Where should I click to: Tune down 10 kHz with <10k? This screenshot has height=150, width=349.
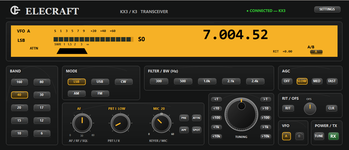(216, 136)
